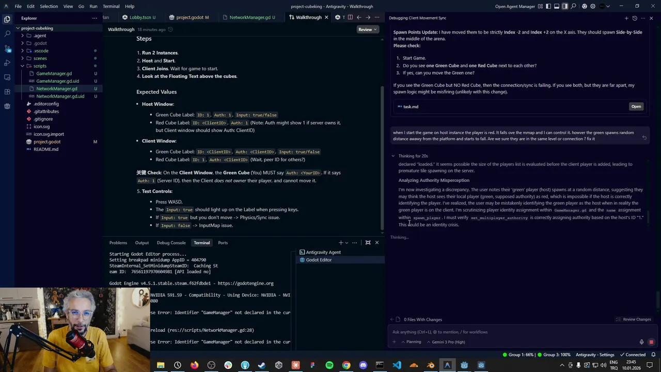This screenshot has width=661, height=372.
Task: Maximize the terminal panel size
Action: point(368,242)
